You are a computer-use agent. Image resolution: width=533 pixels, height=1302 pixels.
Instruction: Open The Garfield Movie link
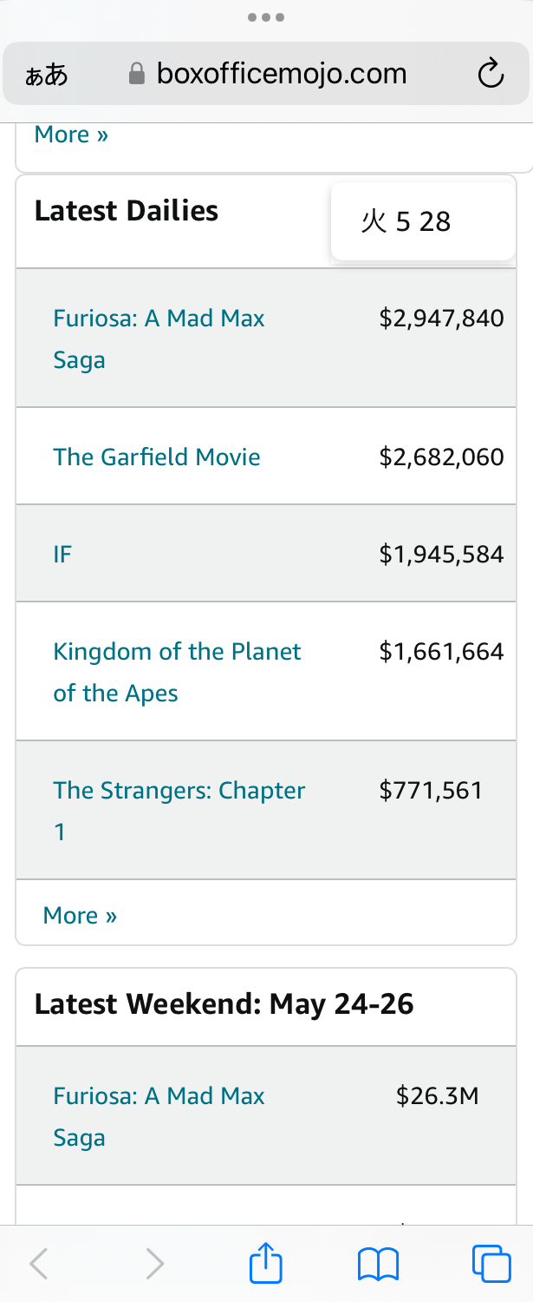[x=157, y=457]
